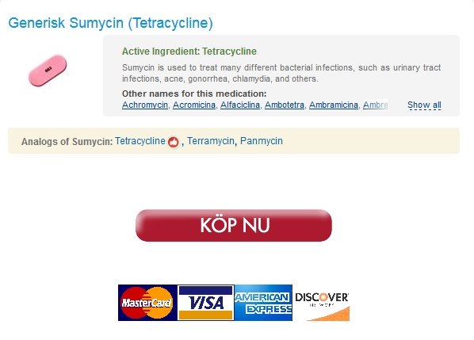Image resolution: width=474 pixels, height=340 pixels.
Task: Select the Terramycin analog link
Action: tap(211, 141)
